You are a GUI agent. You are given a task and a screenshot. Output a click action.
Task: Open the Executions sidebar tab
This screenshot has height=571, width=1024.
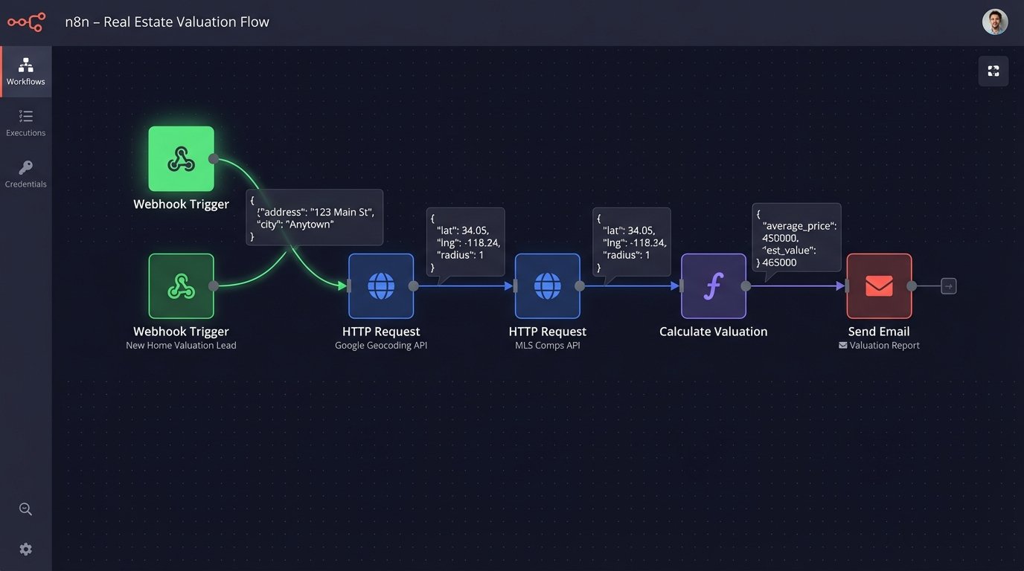tap(26, 123)
